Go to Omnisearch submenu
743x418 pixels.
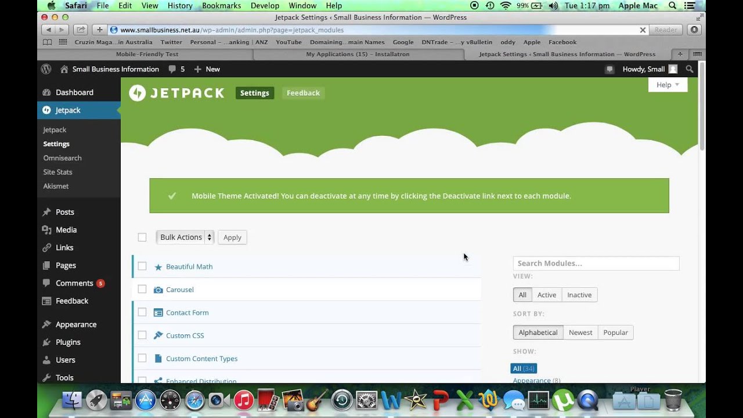[62, 158]
